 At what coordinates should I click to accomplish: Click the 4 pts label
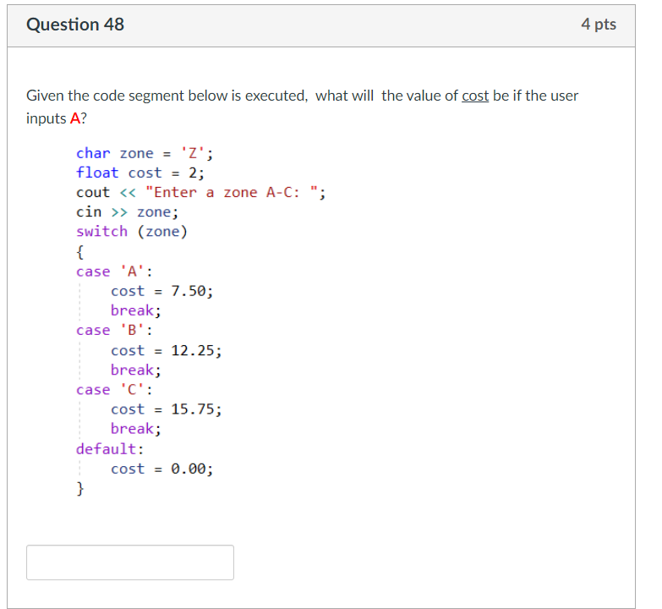click(x=599, y=25)
